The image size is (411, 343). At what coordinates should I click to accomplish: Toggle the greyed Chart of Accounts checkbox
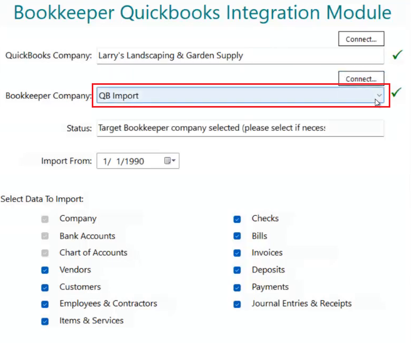click(45, 253)
